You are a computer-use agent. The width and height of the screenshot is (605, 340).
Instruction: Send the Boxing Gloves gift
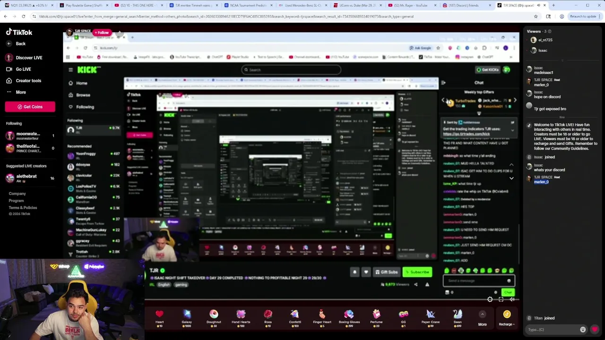click(349, 317)
